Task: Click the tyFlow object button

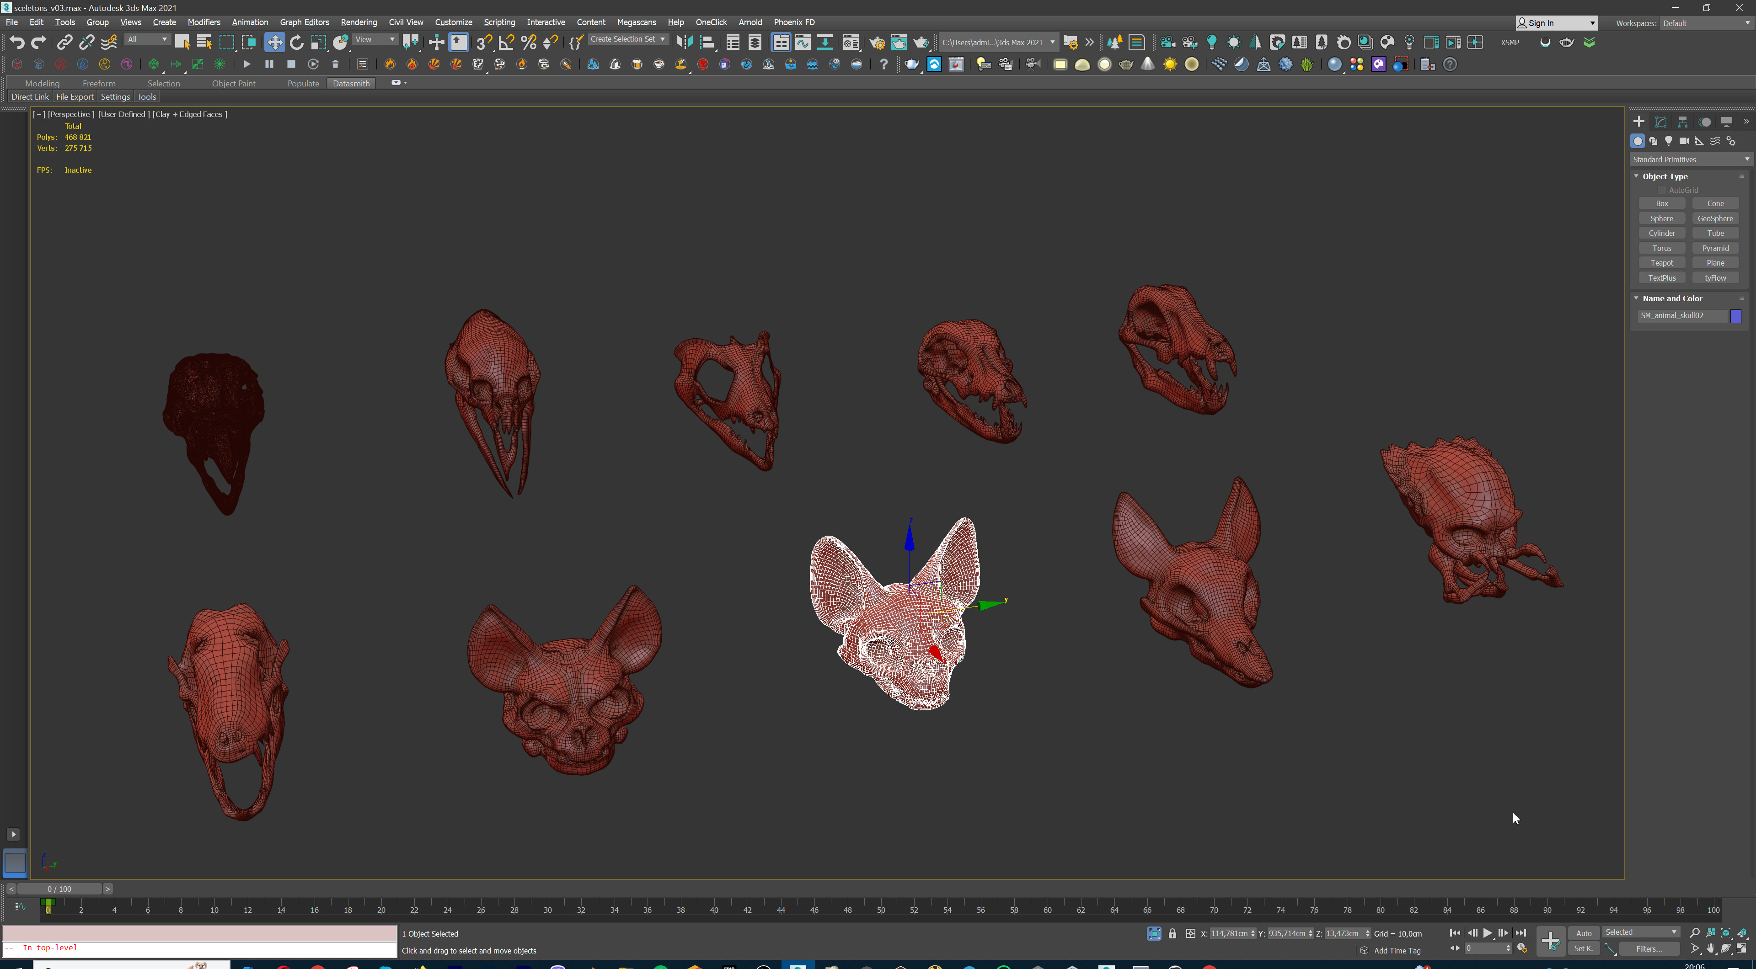Action: [x=1715, y=278]
